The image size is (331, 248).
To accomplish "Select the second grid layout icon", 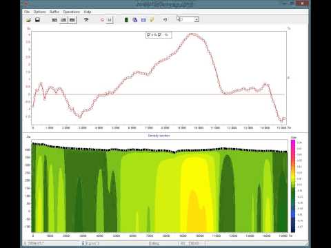I will coord(63,20).
